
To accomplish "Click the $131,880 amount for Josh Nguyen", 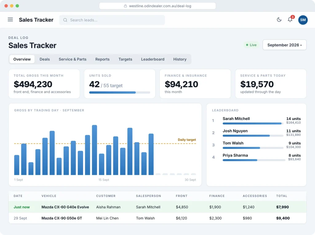I will [293, 135].
